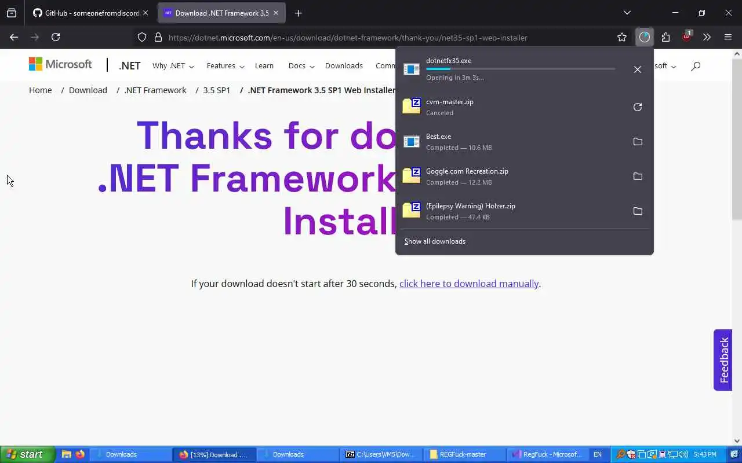Expand the Docs menu
The image size is (742, 463).
[301, 66]
